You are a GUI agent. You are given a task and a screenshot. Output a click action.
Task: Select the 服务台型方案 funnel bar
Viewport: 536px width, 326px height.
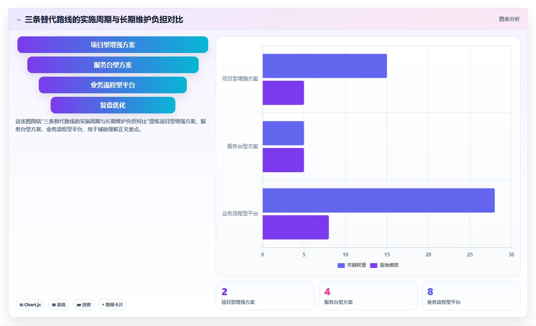pos(113,65)
